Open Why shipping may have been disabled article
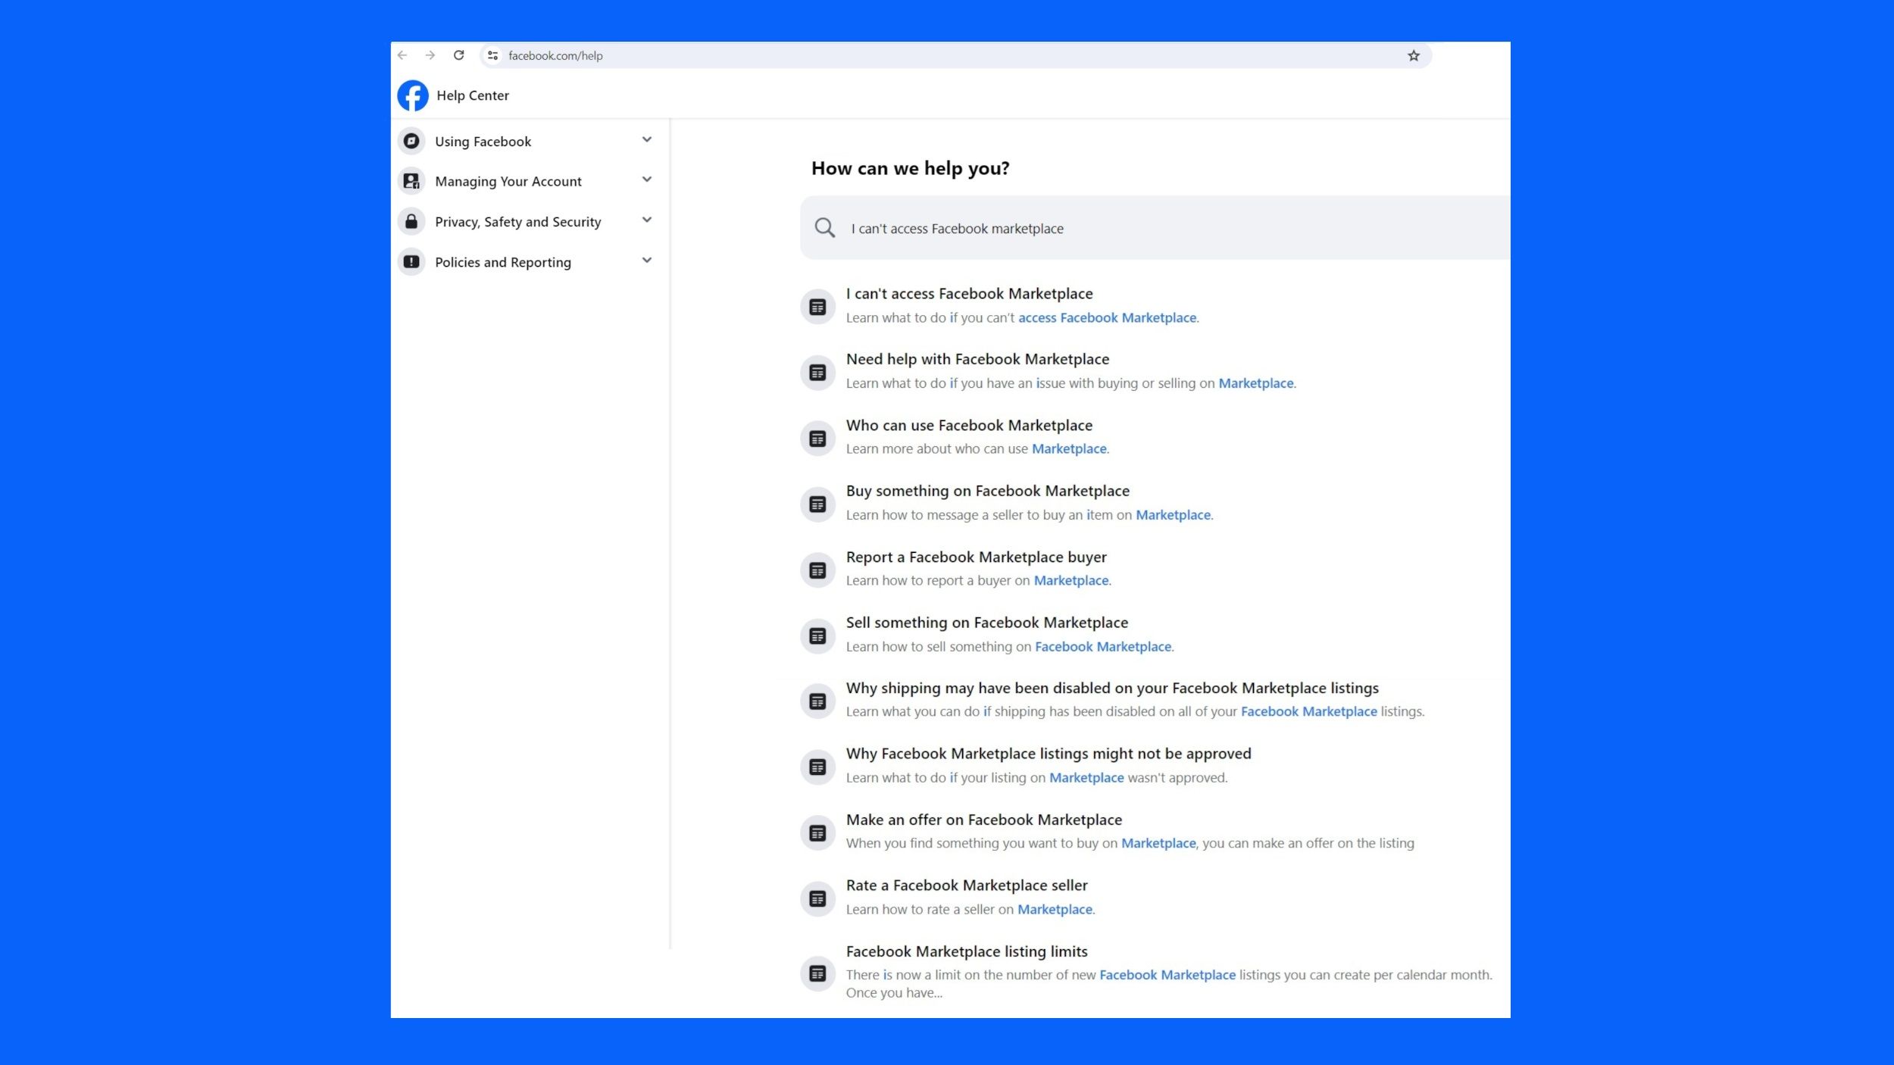 point(1111,688)
